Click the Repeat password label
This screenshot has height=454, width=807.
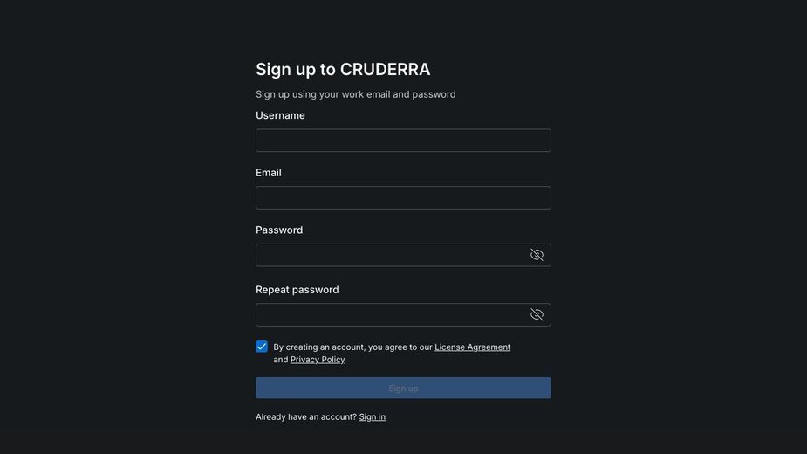(297, 290)
